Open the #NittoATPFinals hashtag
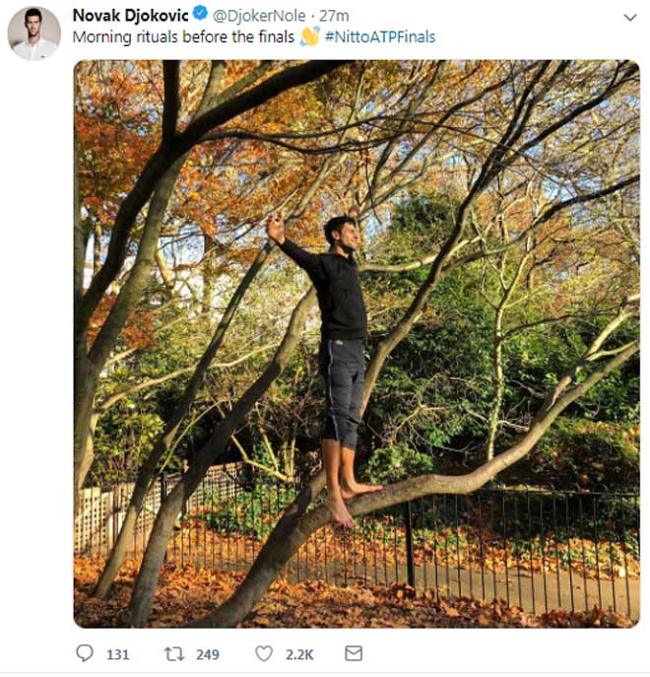Image resolution: width=650 pixels, height=677 pixels. (x=380, y=37)
